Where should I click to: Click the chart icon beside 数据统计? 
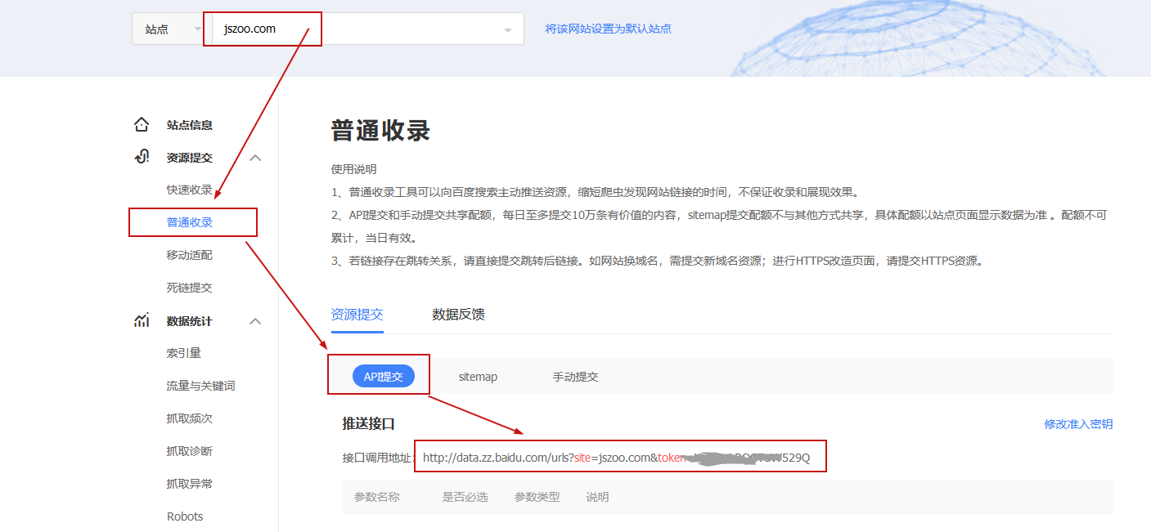click(x=142, y=320)
